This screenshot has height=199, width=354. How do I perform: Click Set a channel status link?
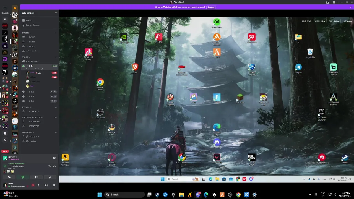coord(33,69)
